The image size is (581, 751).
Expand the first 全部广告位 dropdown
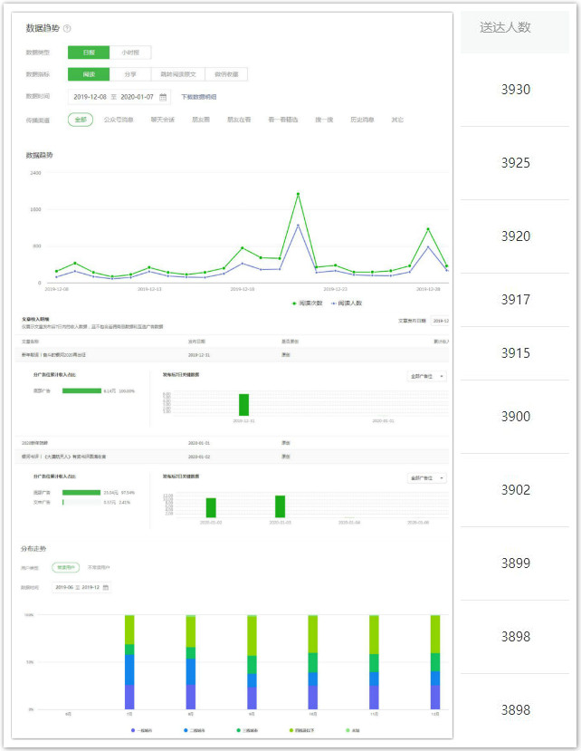pyautogui.click(x=427, y=376)
